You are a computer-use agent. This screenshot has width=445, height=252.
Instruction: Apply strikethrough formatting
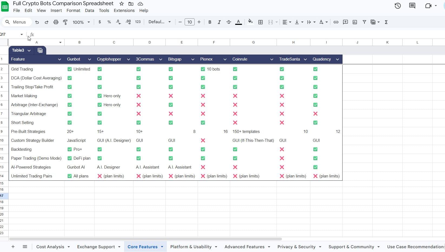coord(228,22)
